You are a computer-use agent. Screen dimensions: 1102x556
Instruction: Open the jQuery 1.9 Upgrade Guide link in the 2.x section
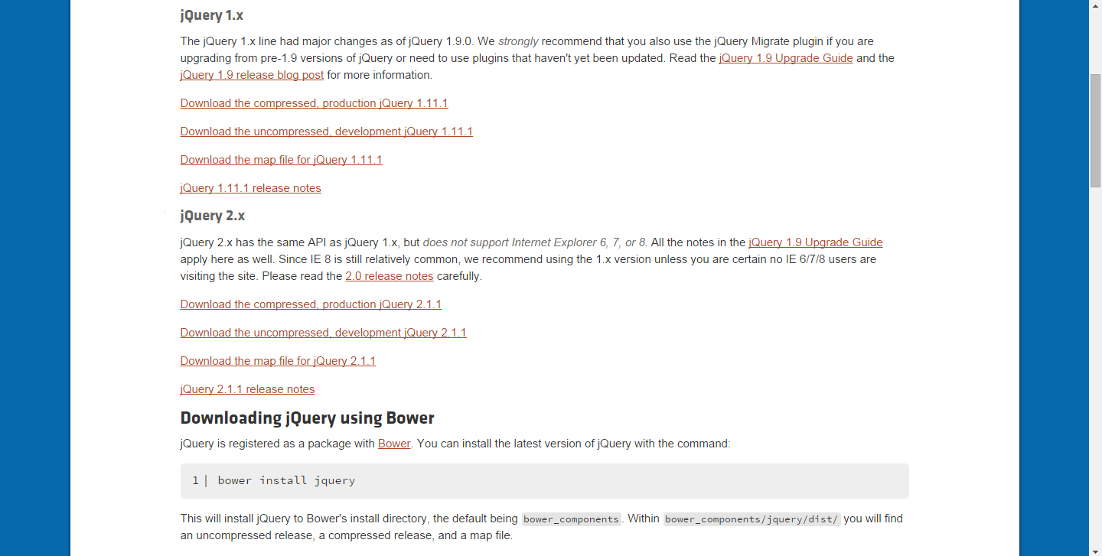point(816,242)
